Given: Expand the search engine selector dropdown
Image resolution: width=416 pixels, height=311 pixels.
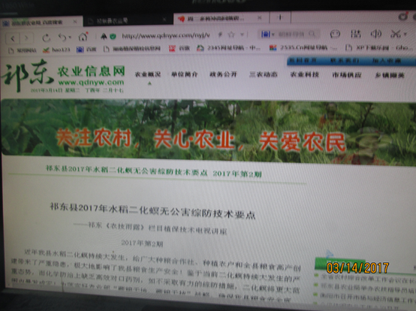Looking at the screenshot, I should pos(267,35).
